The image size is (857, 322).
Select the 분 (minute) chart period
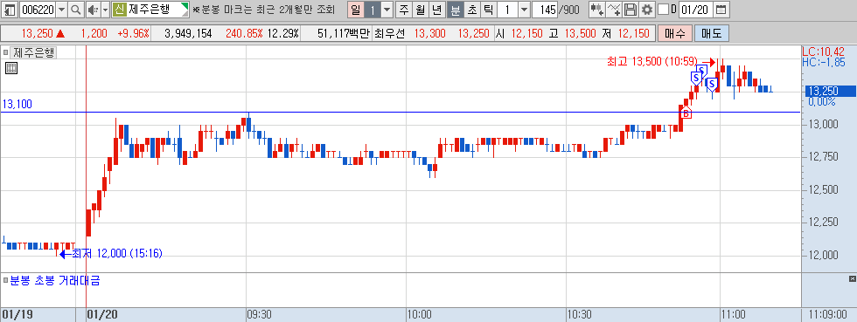[x=455, y=10]
